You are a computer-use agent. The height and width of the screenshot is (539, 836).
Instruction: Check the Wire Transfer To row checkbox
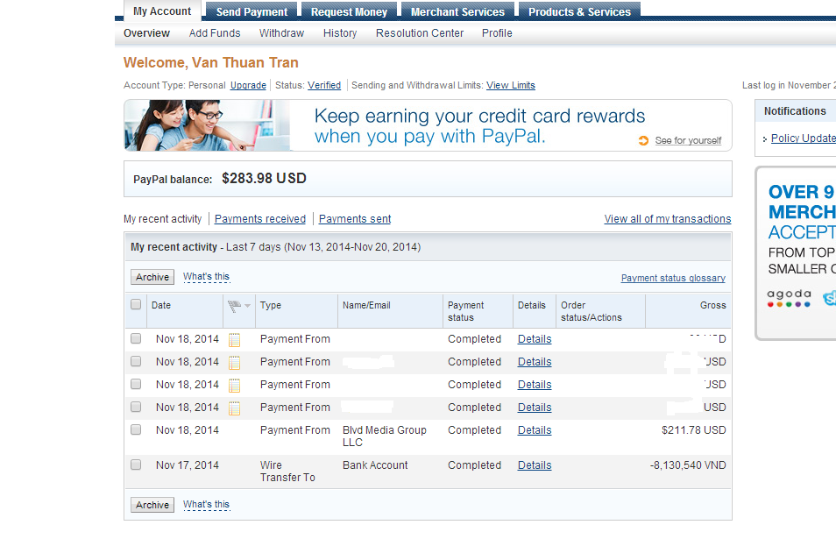(136, 465)
